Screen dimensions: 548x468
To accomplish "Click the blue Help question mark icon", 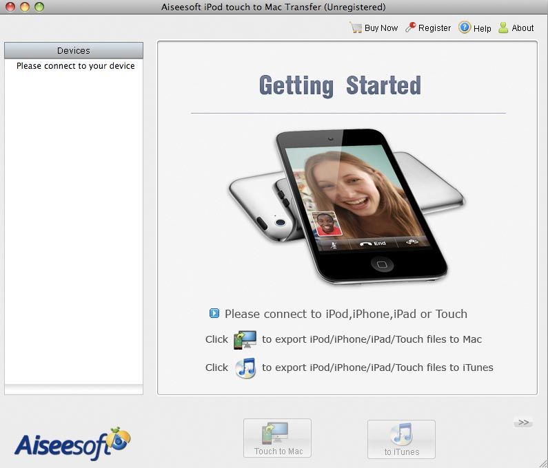I will [x=465, y=28].
